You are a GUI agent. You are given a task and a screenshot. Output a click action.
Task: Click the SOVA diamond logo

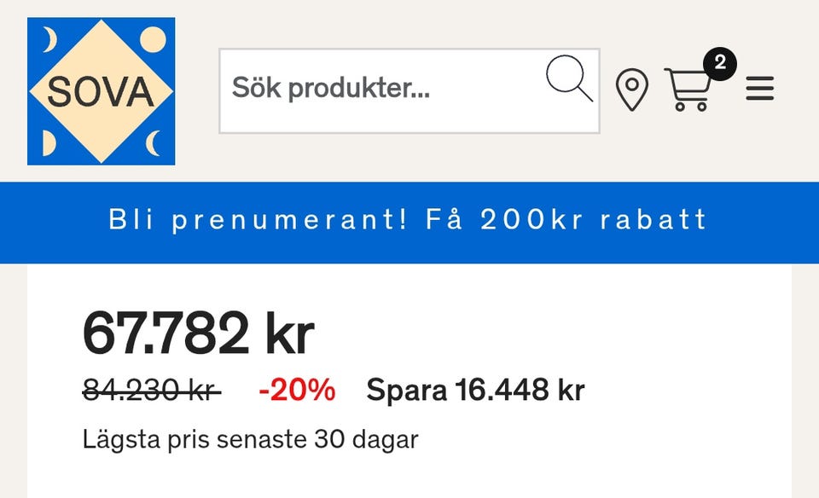pos(101,91)
